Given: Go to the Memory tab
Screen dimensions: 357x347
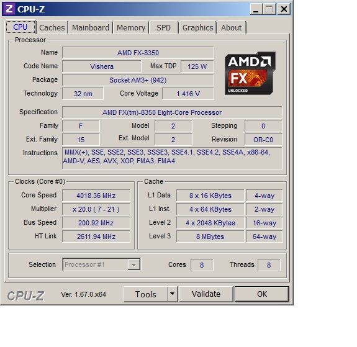Looking at the screenshot, I should tap(131, 28).
